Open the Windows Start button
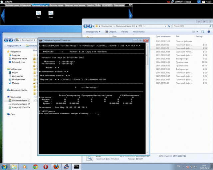The width and height of the screenshot is (213, 170). click(x=4, y=167)
